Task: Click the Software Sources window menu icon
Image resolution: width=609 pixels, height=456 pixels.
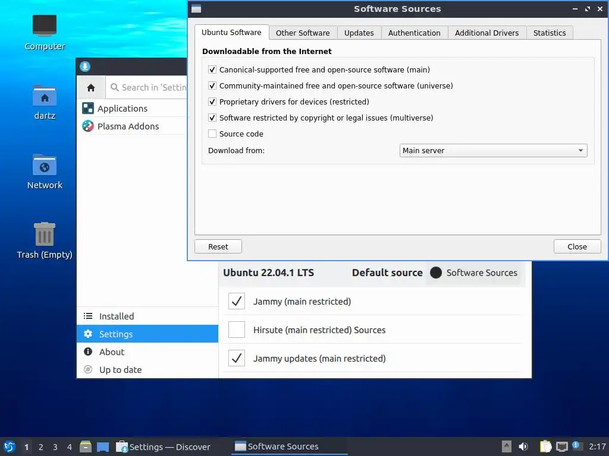Action: (x=196, y=9)
